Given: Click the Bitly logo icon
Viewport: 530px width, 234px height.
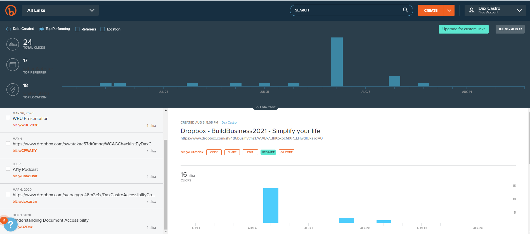Looking at the screenshot, I should point(11,10).
